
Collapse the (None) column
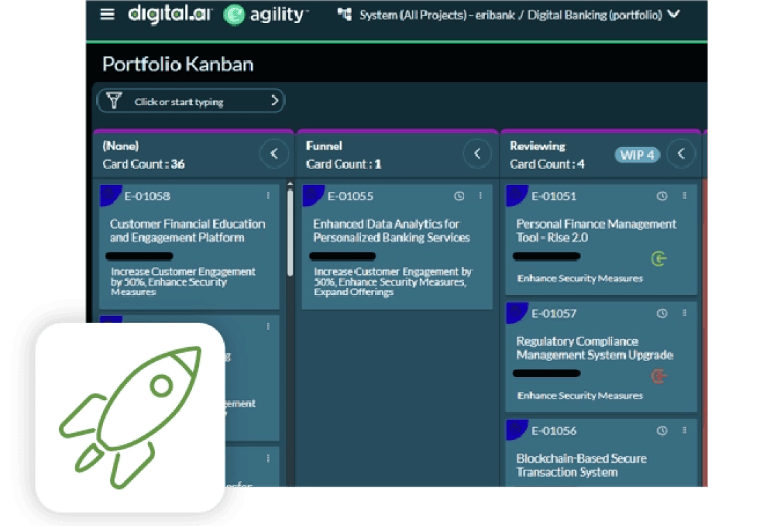(x=273, y=154)
